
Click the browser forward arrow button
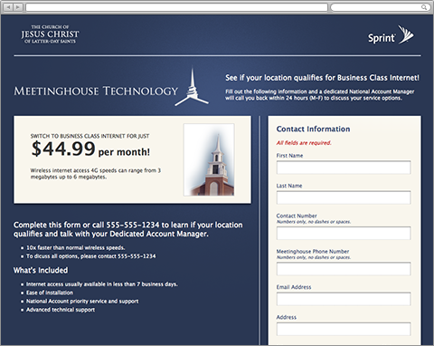click(18, 7)
